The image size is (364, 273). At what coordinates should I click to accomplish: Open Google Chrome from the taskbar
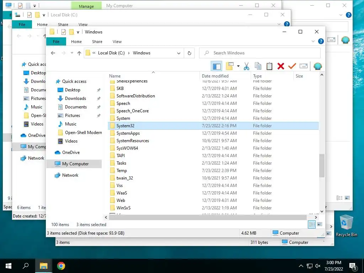[x=61, y=266]
